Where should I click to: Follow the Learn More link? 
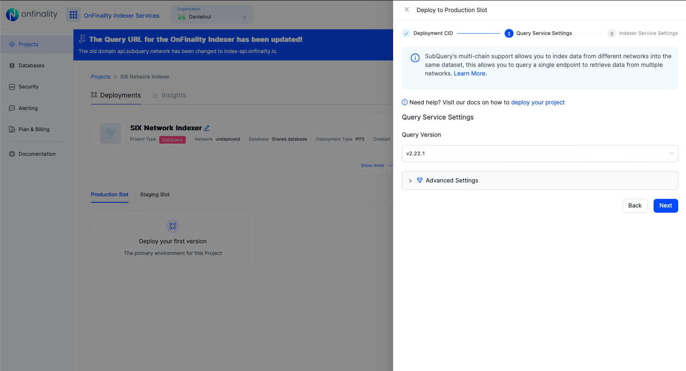470,74
